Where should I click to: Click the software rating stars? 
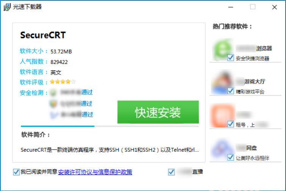point(63,82)
